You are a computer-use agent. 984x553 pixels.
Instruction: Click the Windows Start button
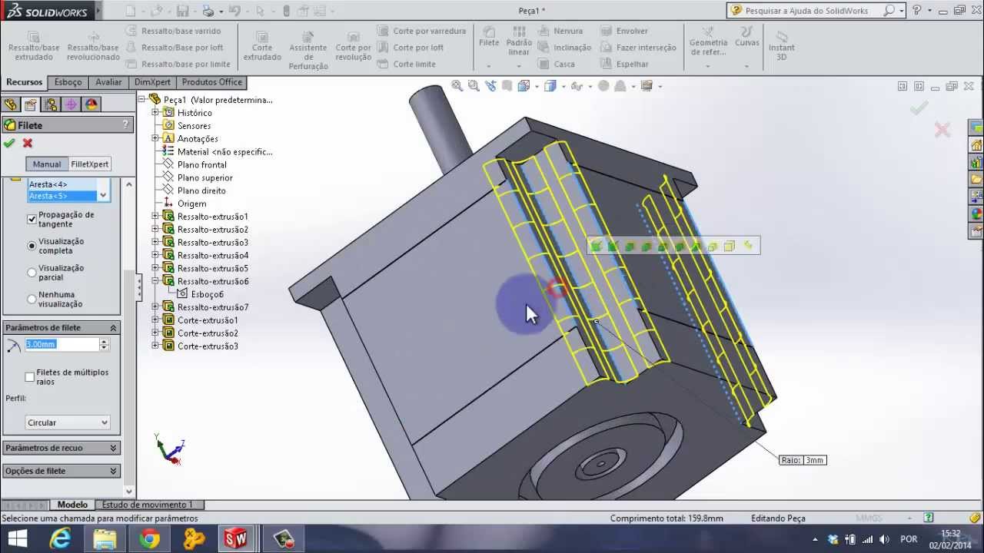(x=17, y=539)
